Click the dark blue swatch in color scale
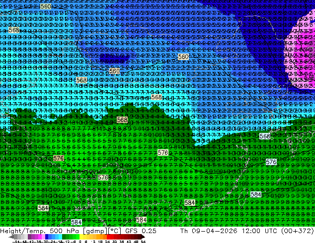The width and height of the screenshot is (315, 243). click(47, 237)
